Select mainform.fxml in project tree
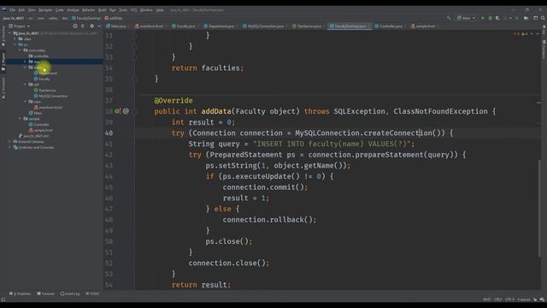547x308 pixels. coord(48,107)
